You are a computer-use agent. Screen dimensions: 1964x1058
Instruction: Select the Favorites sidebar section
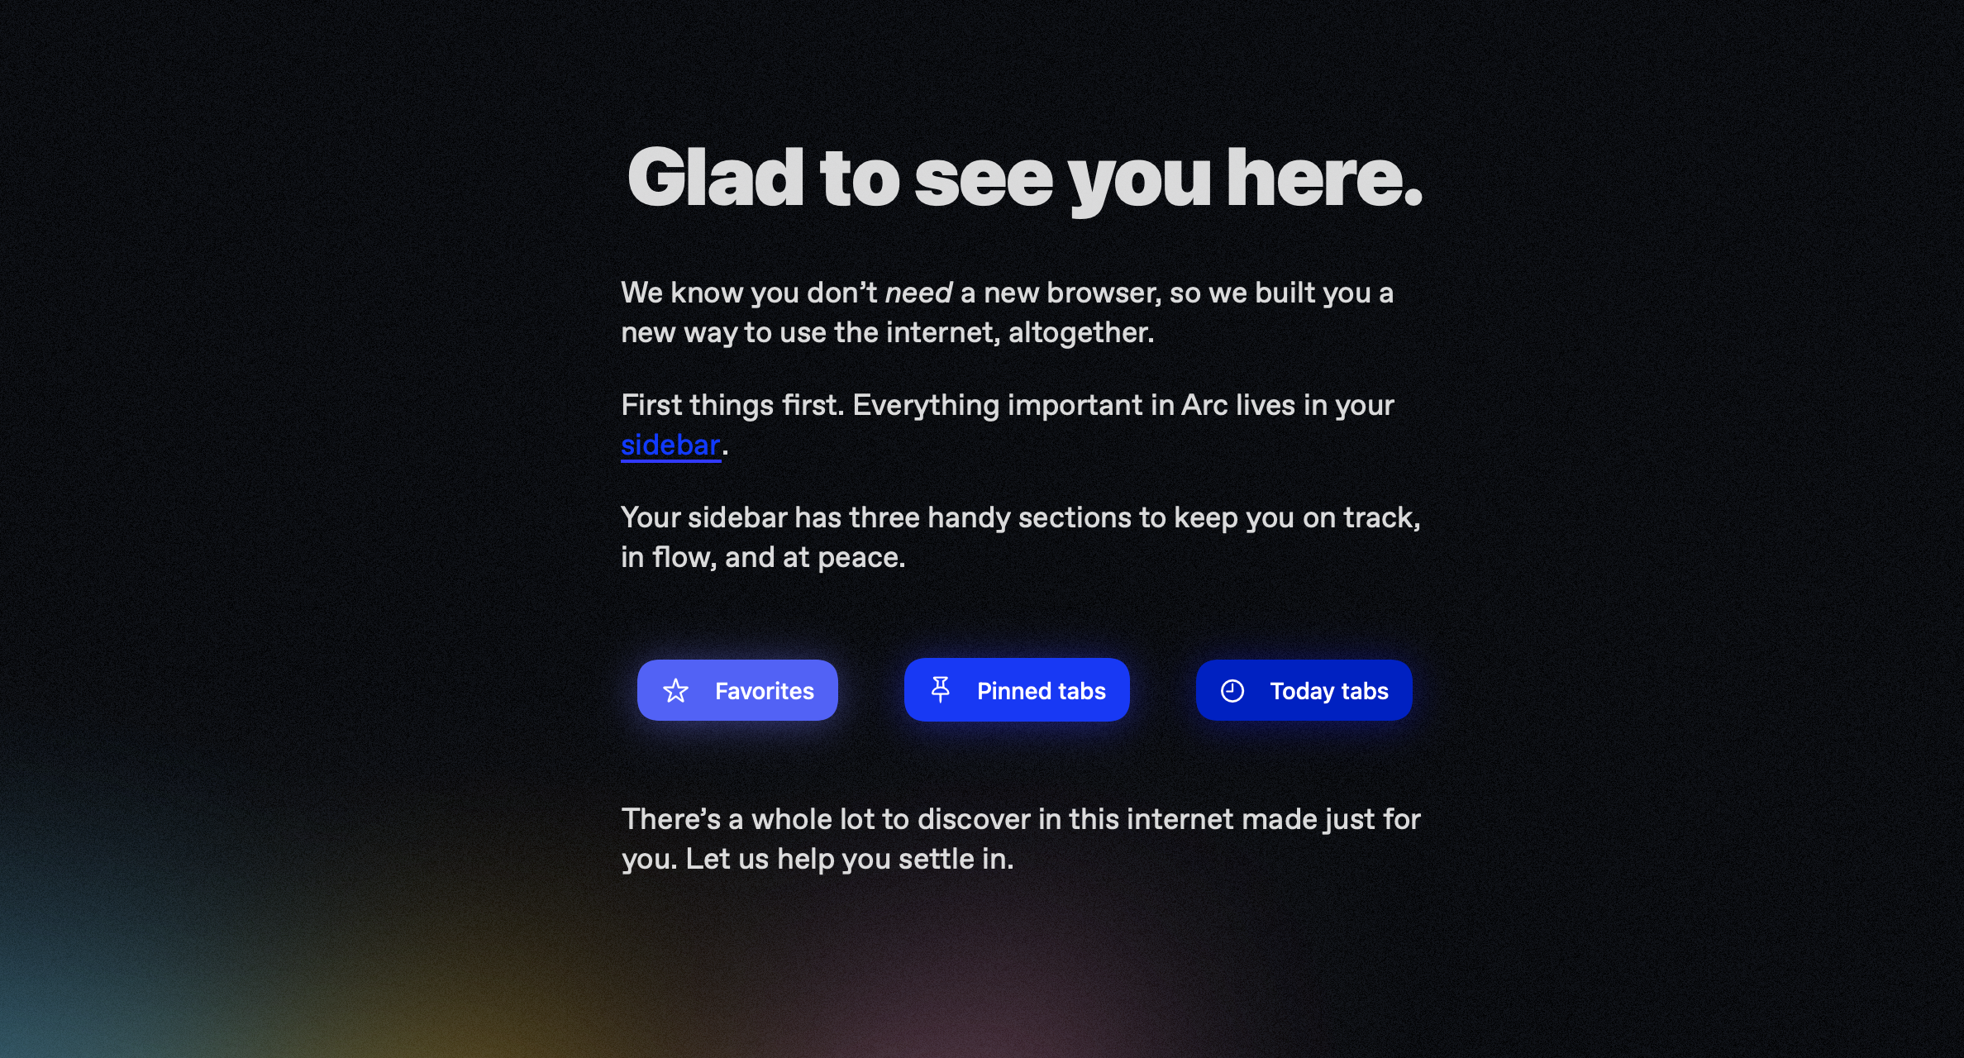[736, 690]
